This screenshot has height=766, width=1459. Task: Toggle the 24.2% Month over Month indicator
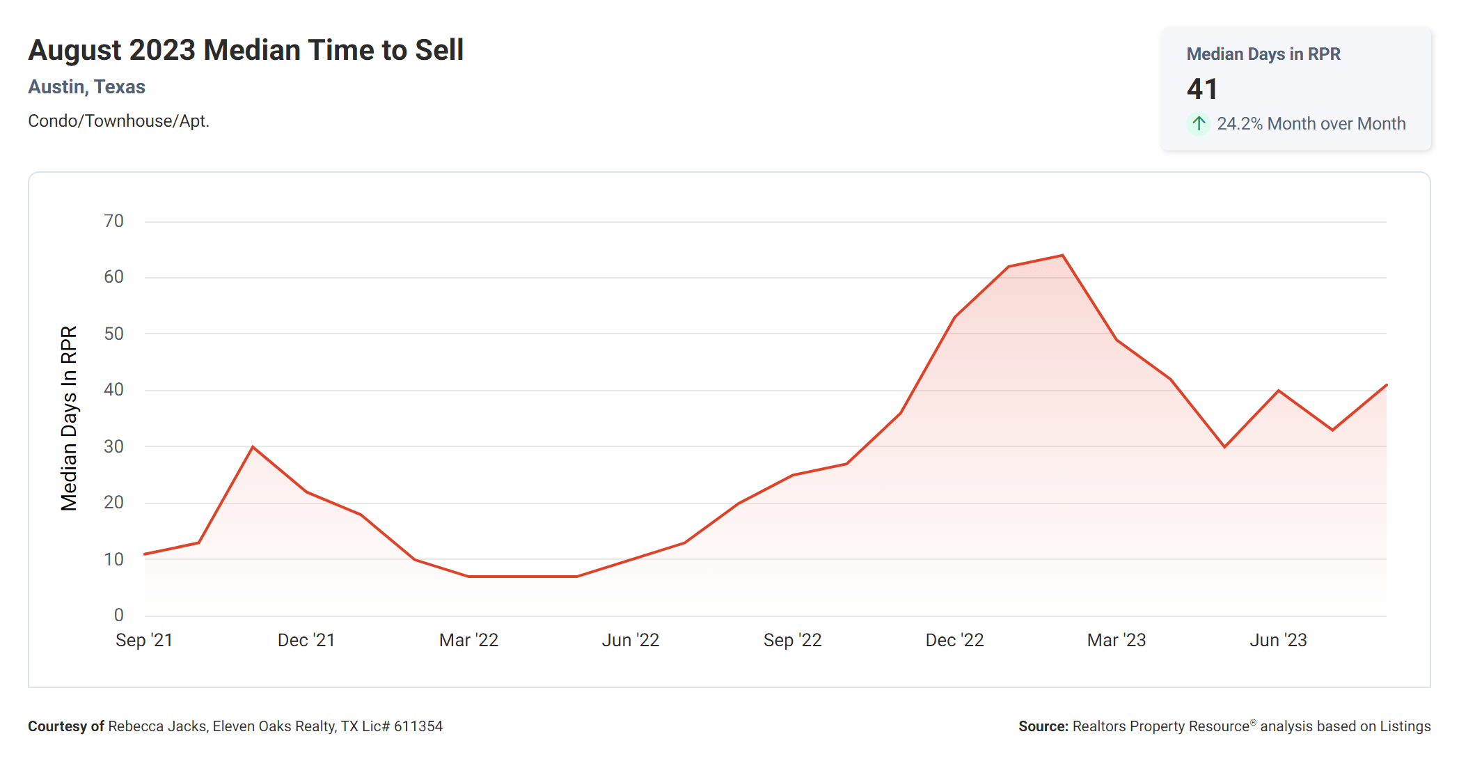coord(1311,123)
